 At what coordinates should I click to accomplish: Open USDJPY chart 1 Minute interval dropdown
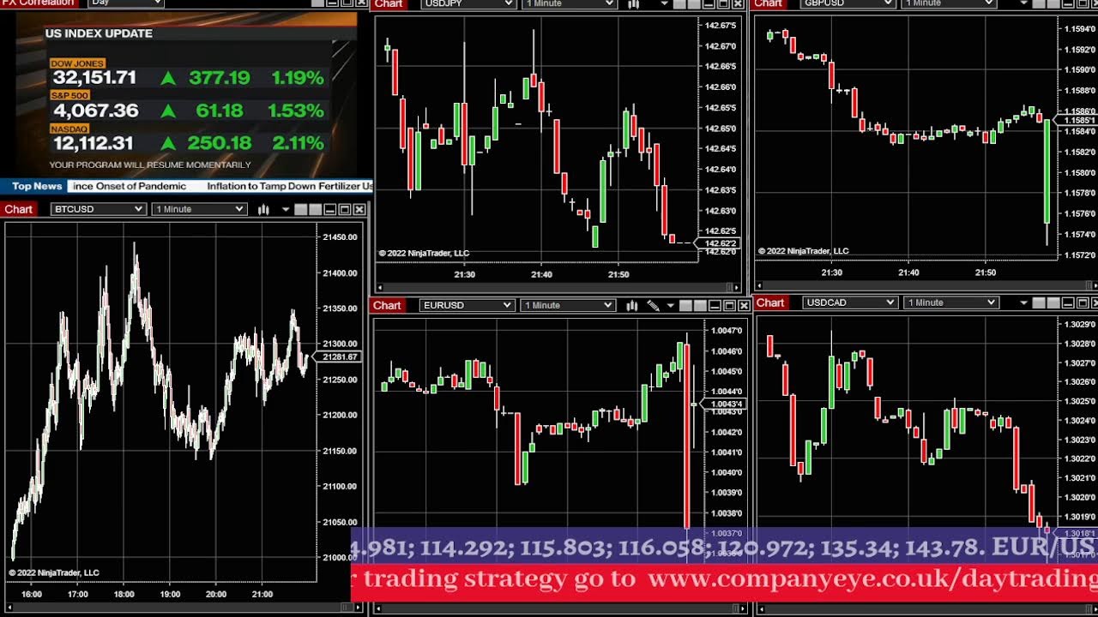click(568, 4)
